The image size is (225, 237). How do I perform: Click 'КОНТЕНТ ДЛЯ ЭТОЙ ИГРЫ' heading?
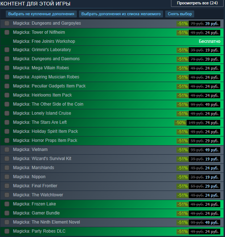35,4
